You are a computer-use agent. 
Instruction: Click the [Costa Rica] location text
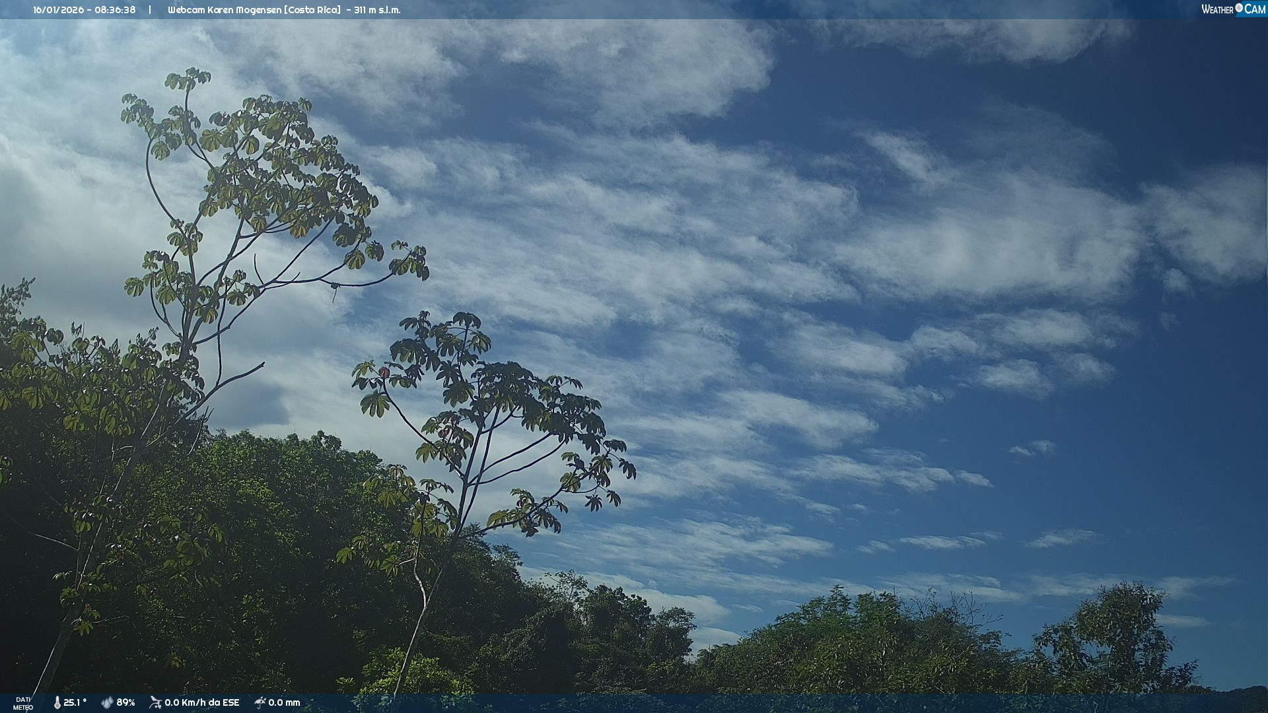[x=312, y=10]
